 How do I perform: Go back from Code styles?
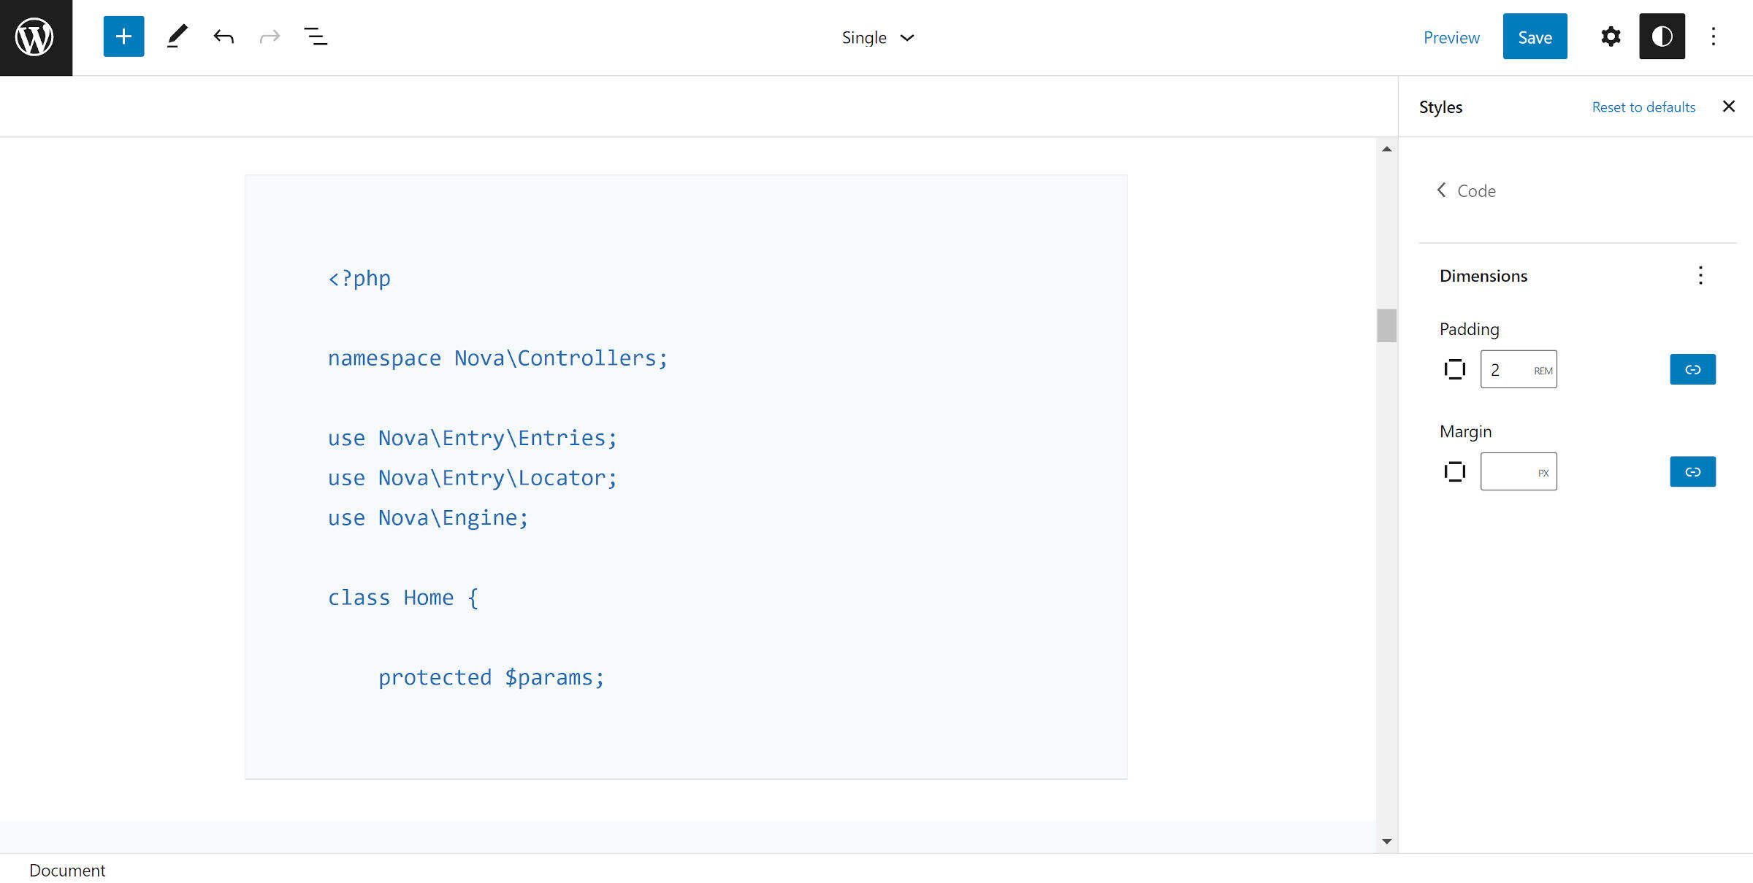click(1442, 190)
